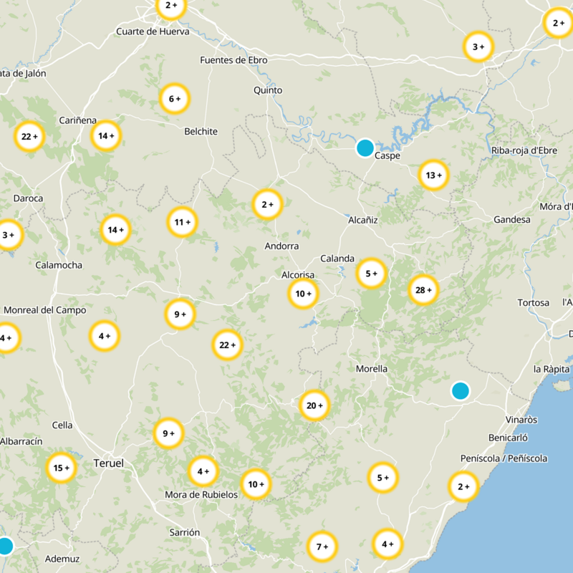Click the 10+ cluster near Alcorisa
The width and height of the screenshot is (573, 573).
point(303,294)
